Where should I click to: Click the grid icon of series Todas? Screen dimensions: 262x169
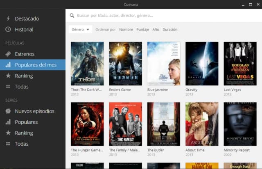click(x=8, y=144)
